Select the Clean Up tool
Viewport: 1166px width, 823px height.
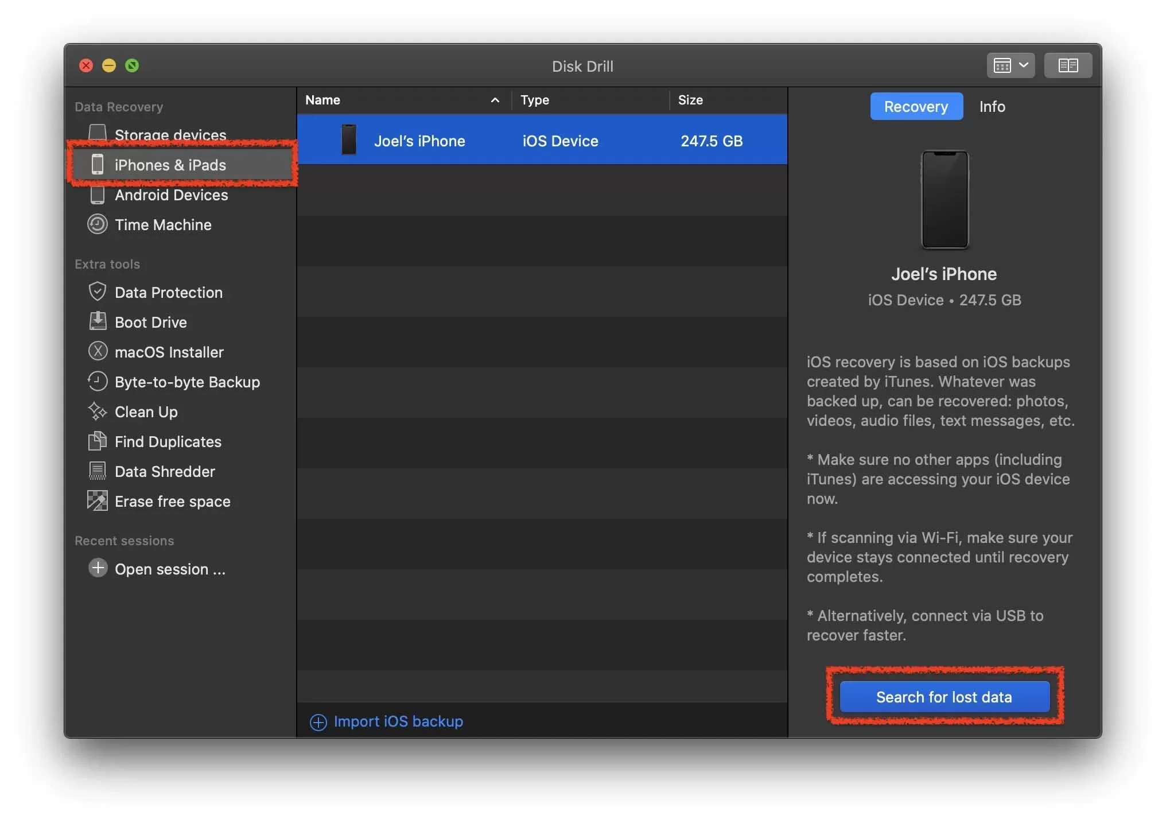pyautogui.click(x=146, y=410)
